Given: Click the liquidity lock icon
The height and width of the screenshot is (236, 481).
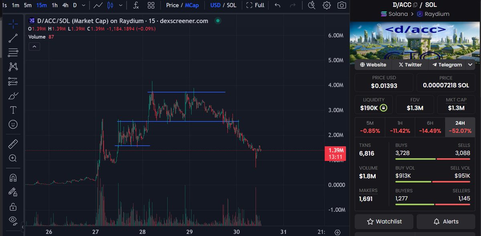Looking at the screenshot, I should [384, 108].
